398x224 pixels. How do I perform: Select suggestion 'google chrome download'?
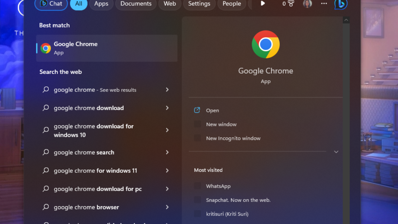point(107,108)
